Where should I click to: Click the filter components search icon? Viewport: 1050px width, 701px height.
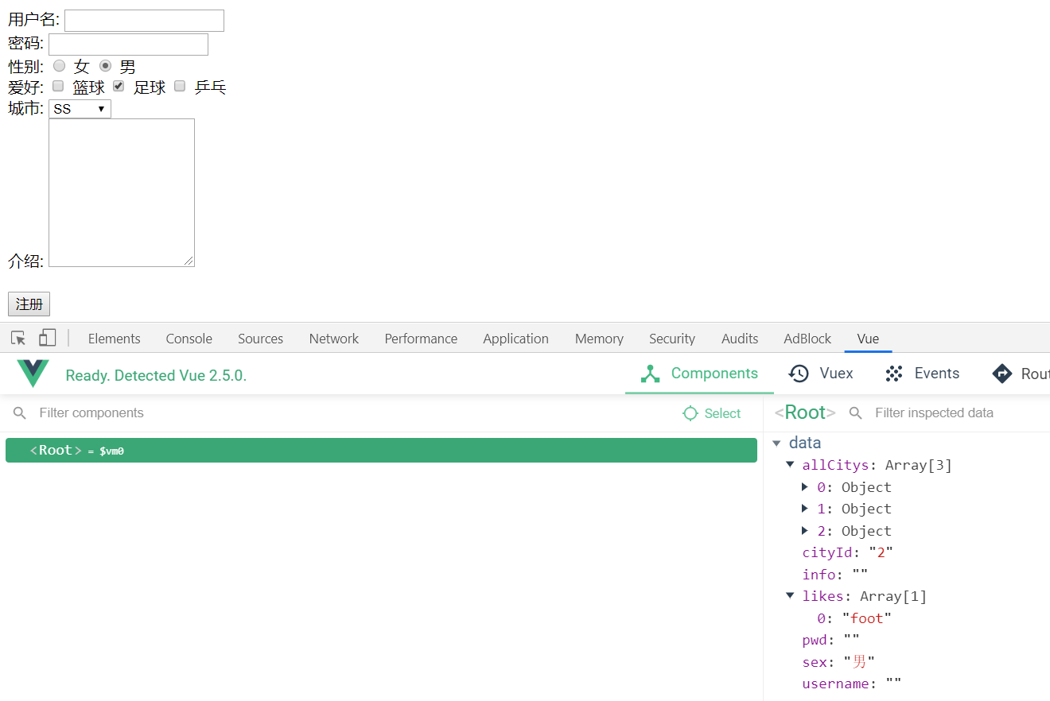20,413
